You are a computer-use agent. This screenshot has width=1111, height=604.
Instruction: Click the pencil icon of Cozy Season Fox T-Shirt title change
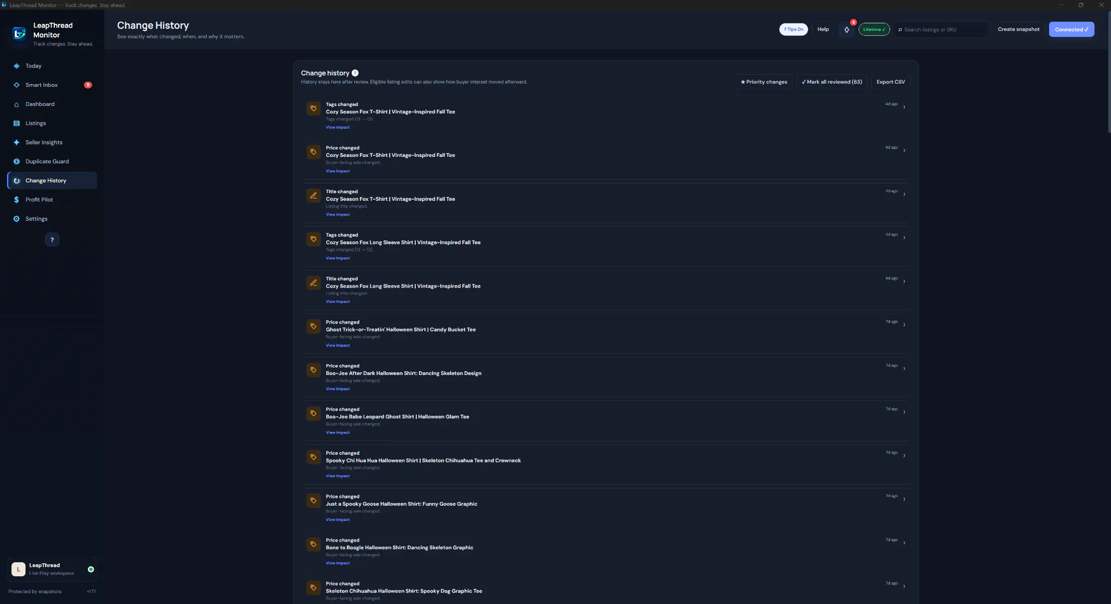click(313, 195)
